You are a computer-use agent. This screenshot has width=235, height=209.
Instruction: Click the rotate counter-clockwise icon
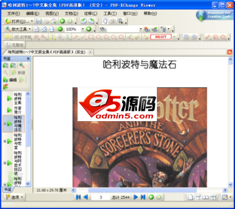(84, 21)
